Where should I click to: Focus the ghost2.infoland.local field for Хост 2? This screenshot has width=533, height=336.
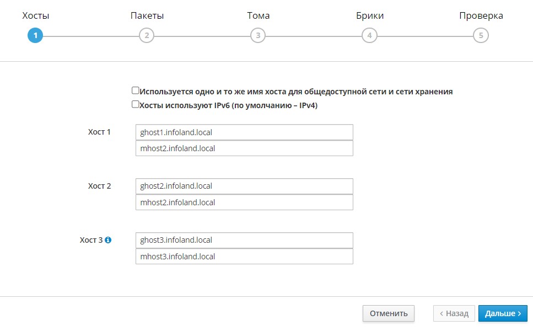[x=244, y=186]
